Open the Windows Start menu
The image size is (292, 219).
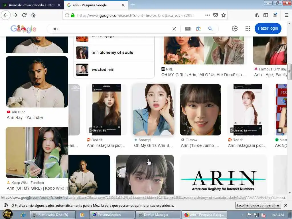point(8,214)
